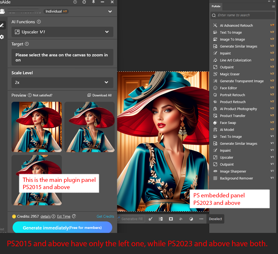This screenshot has width=278, height=254.
Task: Open the settings gear in left sidebar
Action: 2,37
